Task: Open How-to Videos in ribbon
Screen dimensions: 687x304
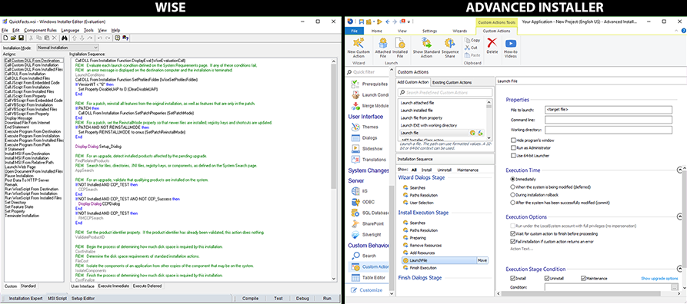Action: (x=510, y=48)
